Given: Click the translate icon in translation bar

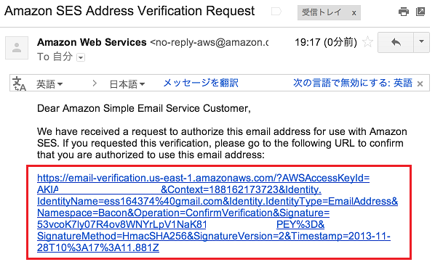Looking at the screenshot, I should (20, 83).
